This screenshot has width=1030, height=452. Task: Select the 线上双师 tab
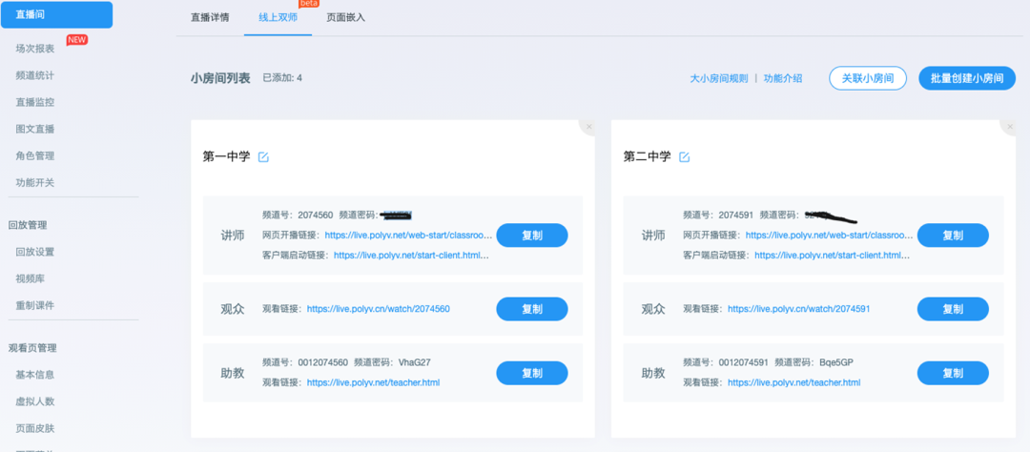click(278, 17)
